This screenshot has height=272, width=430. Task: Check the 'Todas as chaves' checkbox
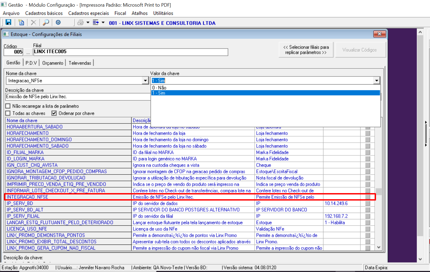[x=8, y=113]
